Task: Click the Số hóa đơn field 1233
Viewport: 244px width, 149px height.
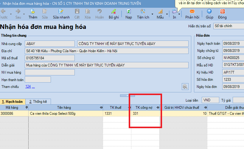Action: point(233,80)
